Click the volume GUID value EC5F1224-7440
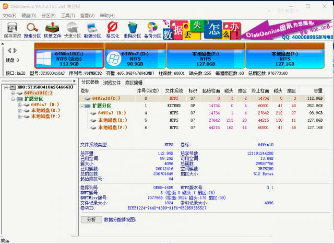Viewport: 334px width, 244px height. (x=167, y=208)
